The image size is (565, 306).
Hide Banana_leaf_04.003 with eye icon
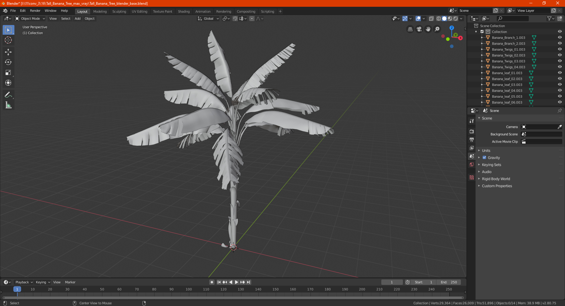(560, 91)
